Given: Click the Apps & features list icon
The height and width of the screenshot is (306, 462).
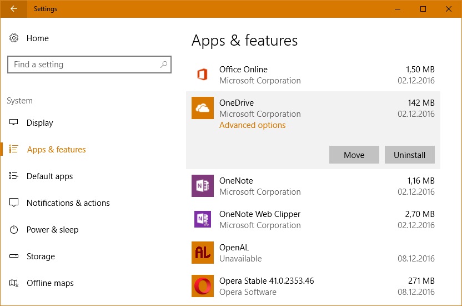Looking at the screenshot, I should (x=13, y=149).
